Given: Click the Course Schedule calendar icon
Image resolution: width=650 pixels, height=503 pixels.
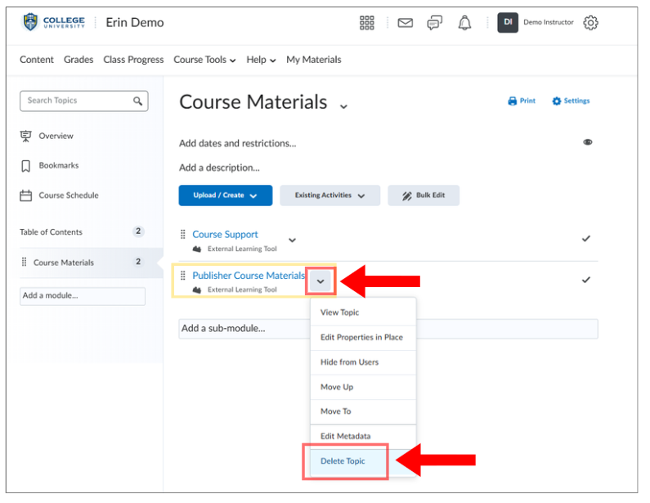Looking at the screenshot, I should click(25, 195).
